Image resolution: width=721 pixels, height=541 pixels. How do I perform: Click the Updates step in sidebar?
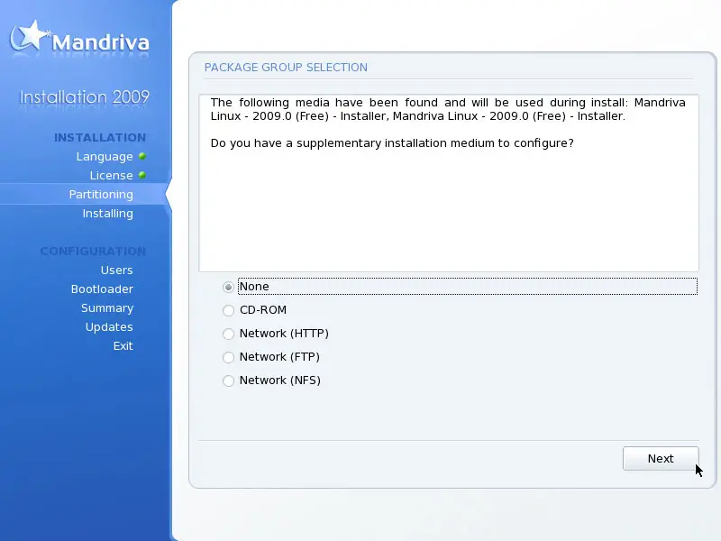point(109,326)
